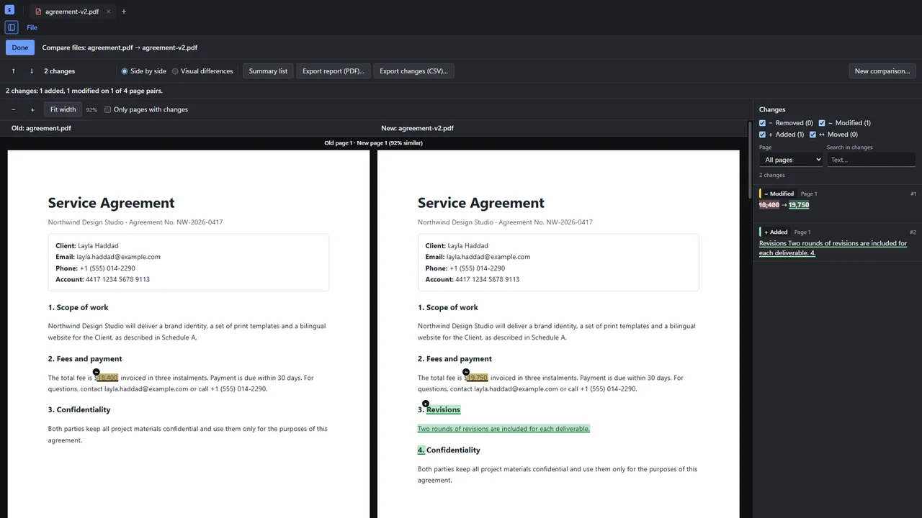This screenshot has height=518, width=922.
Task: Export report as PDF
Action: pos(334,71)
